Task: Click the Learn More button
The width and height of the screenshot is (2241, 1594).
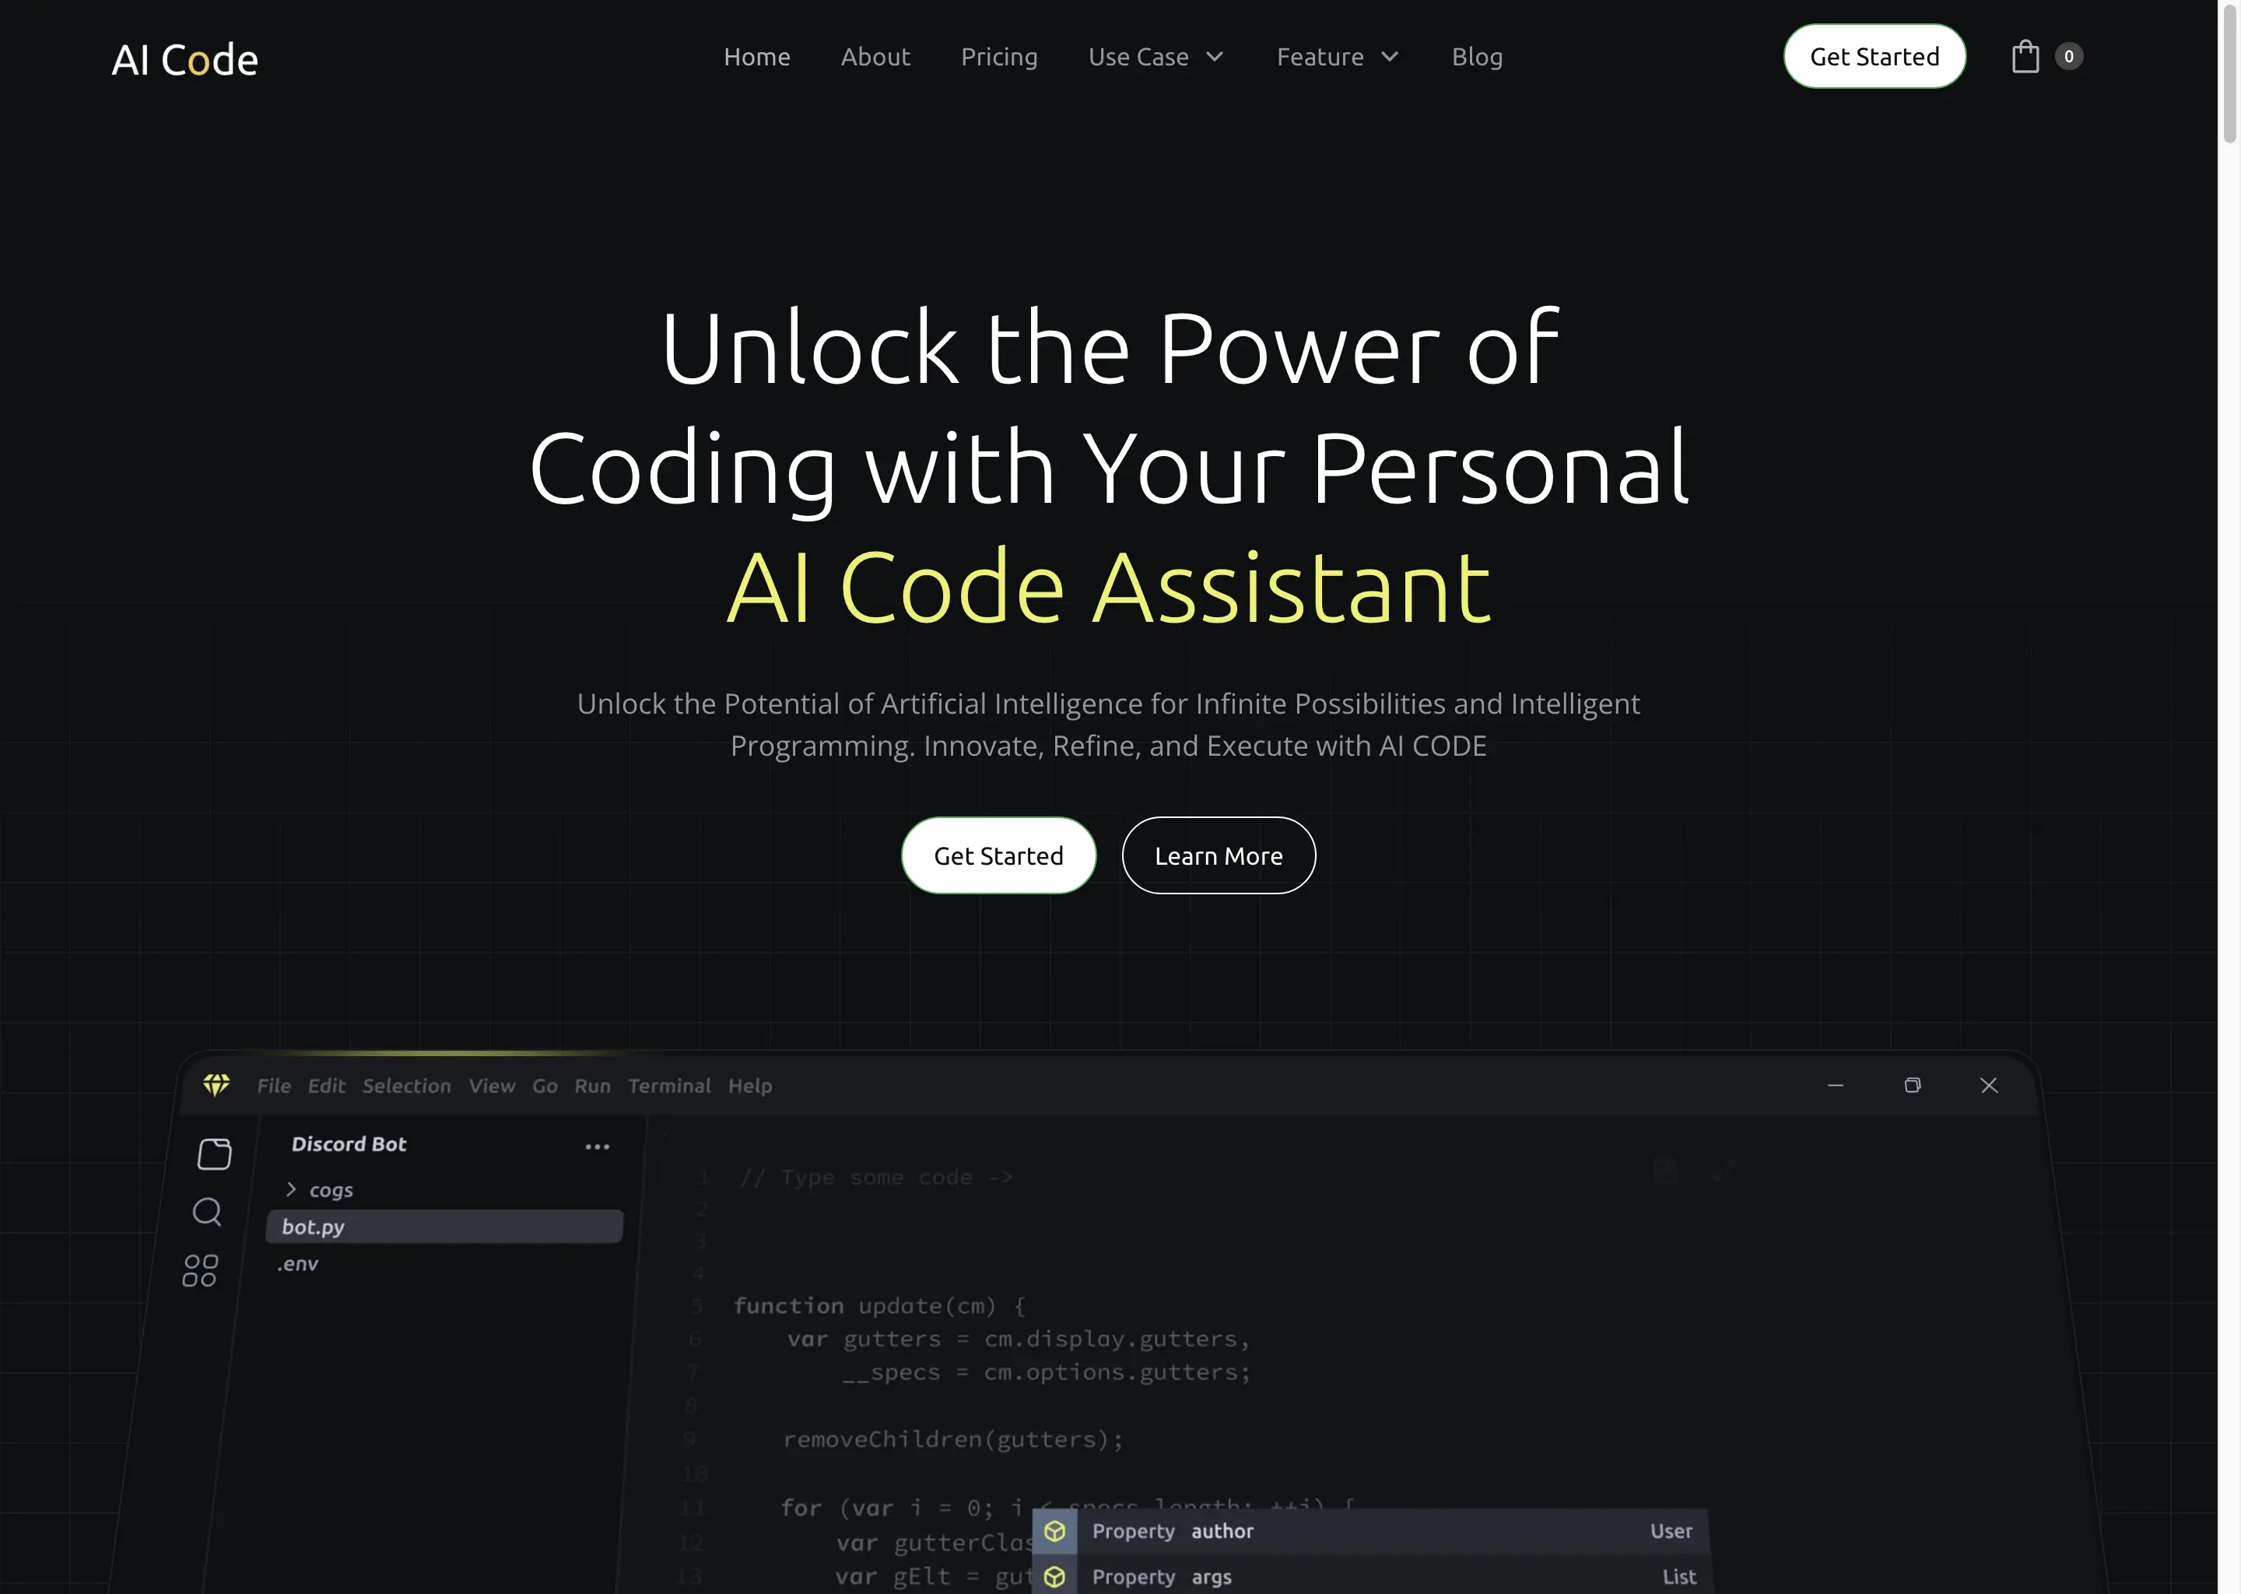Action: (x=1219, y=855)
